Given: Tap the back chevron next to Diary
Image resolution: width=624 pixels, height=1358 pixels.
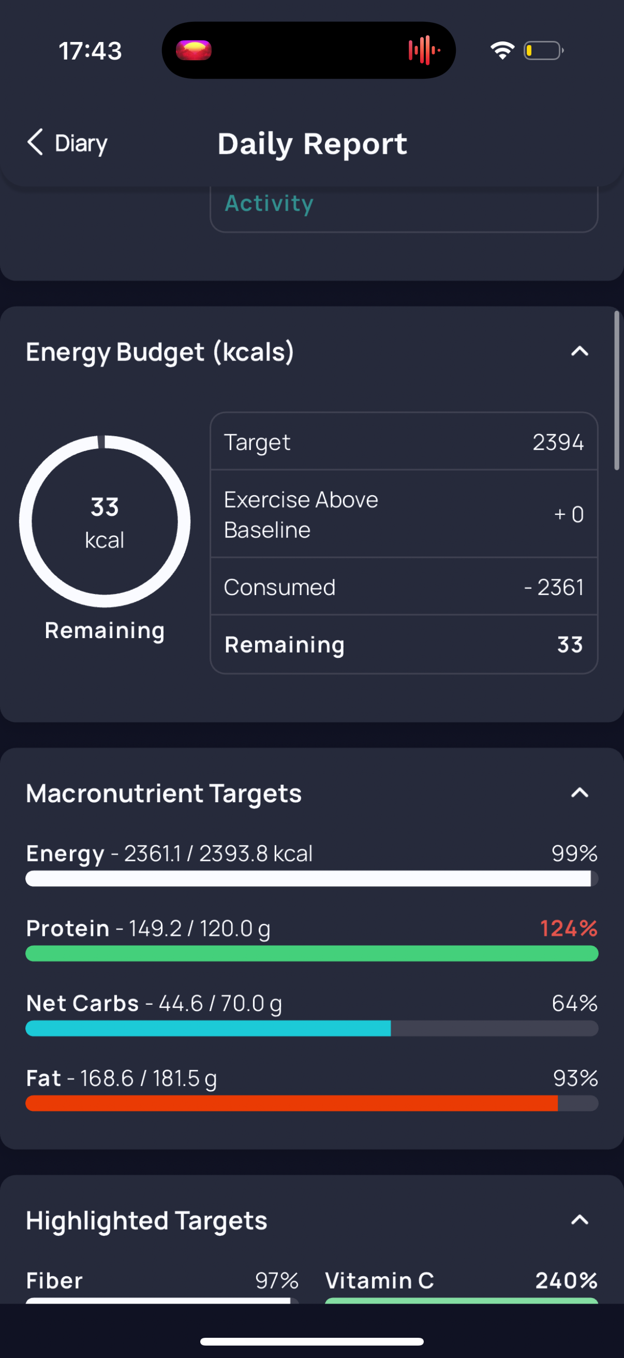Looking at the screenshot, I should point(35,143).
